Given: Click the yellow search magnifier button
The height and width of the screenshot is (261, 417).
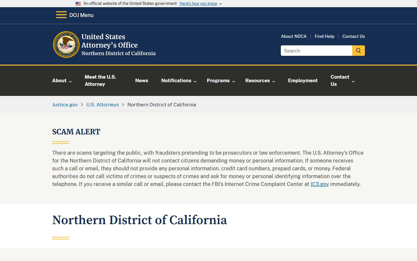Looking at the screenshot, I should point(358,51).
